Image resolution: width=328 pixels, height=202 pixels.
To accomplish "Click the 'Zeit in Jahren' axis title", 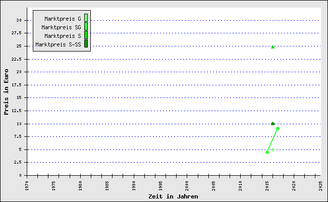I will coord(173,196).
